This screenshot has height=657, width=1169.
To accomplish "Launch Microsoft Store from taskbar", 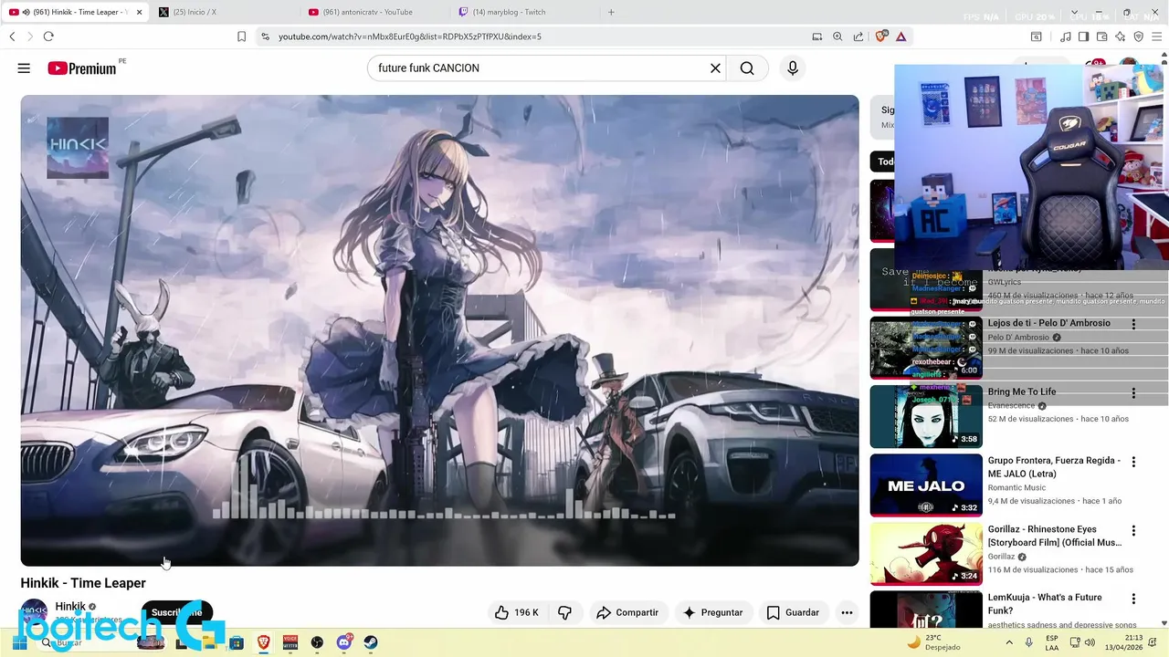I will click(237, 642).
